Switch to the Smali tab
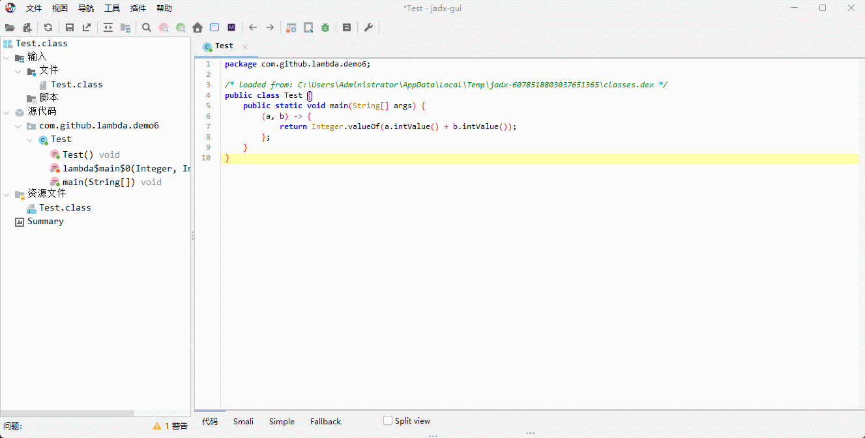This screenshot has width=865, height=438. [243, 421]
